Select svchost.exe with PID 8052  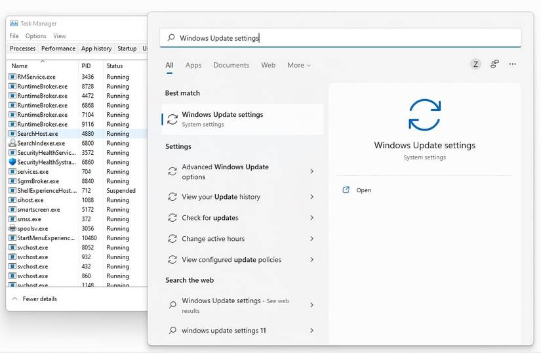point(77,247)
